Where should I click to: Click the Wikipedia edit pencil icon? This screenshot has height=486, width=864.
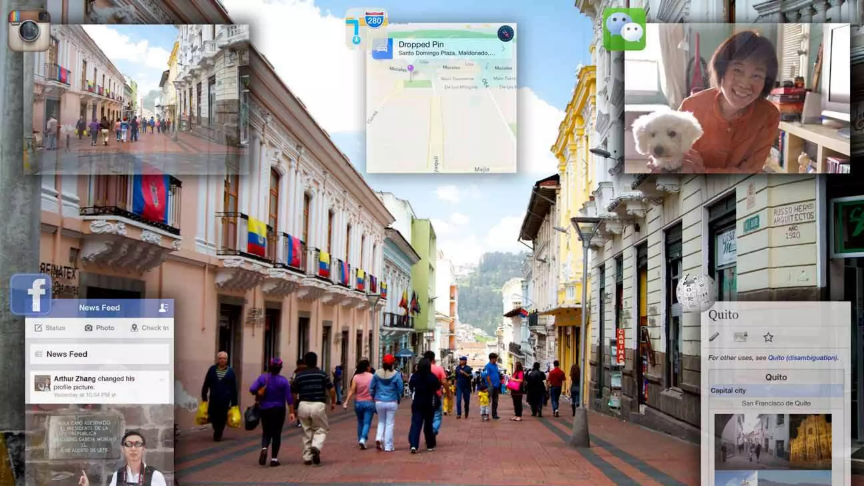(x=714, y=337)
